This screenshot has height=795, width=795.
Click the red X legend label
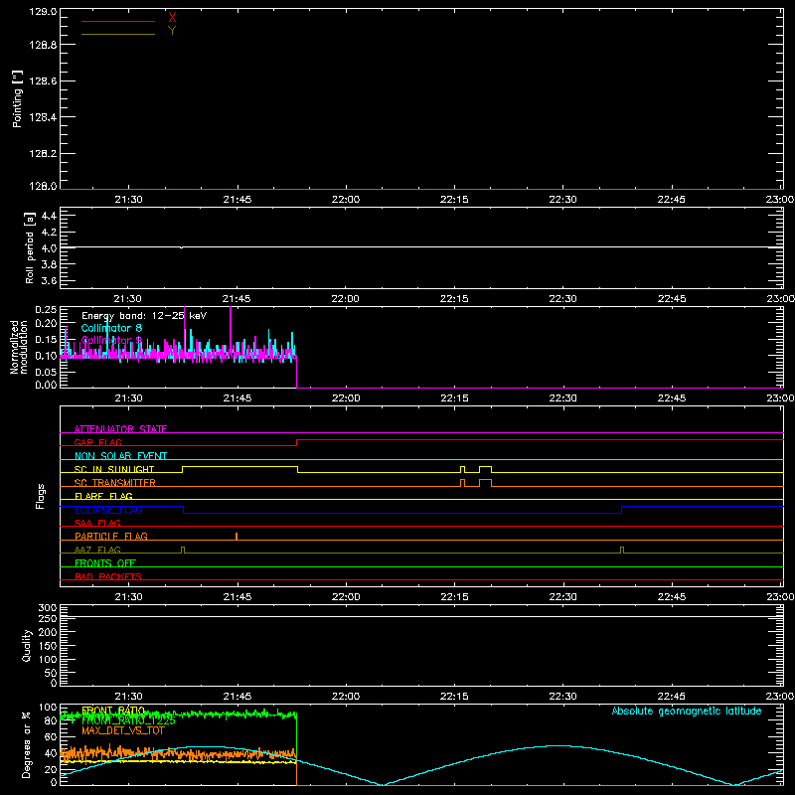pos(172,18)
